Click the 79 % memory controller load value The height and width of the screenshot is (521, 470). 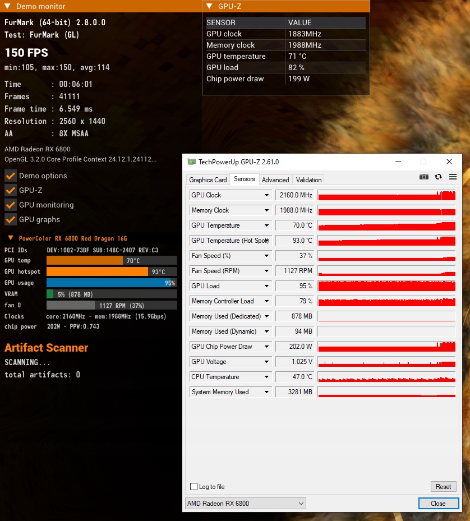(295, 301)
